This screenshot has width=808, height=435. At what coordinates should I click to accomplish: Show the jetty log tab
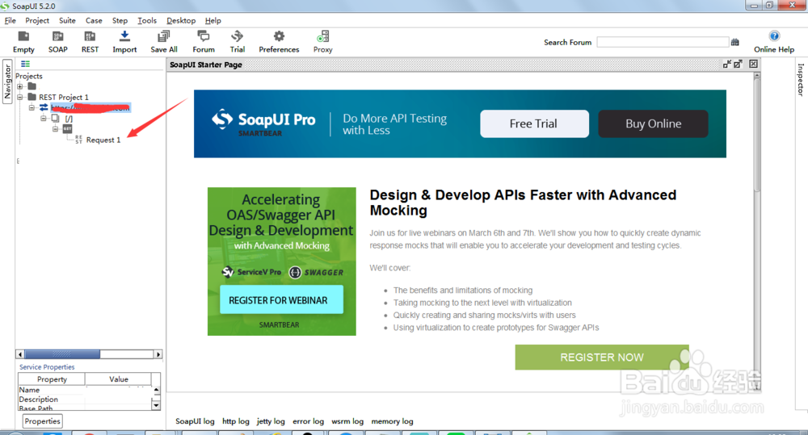pyautogui.click(x=271, y=421)
